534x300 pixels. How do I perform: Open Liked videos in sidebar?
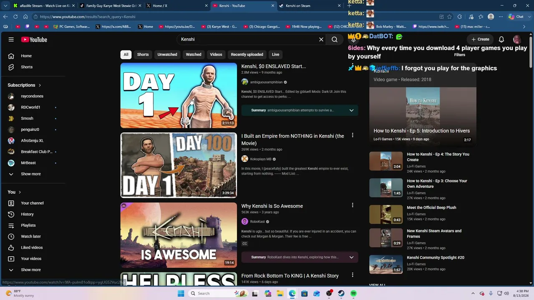(x=32, y=247)
